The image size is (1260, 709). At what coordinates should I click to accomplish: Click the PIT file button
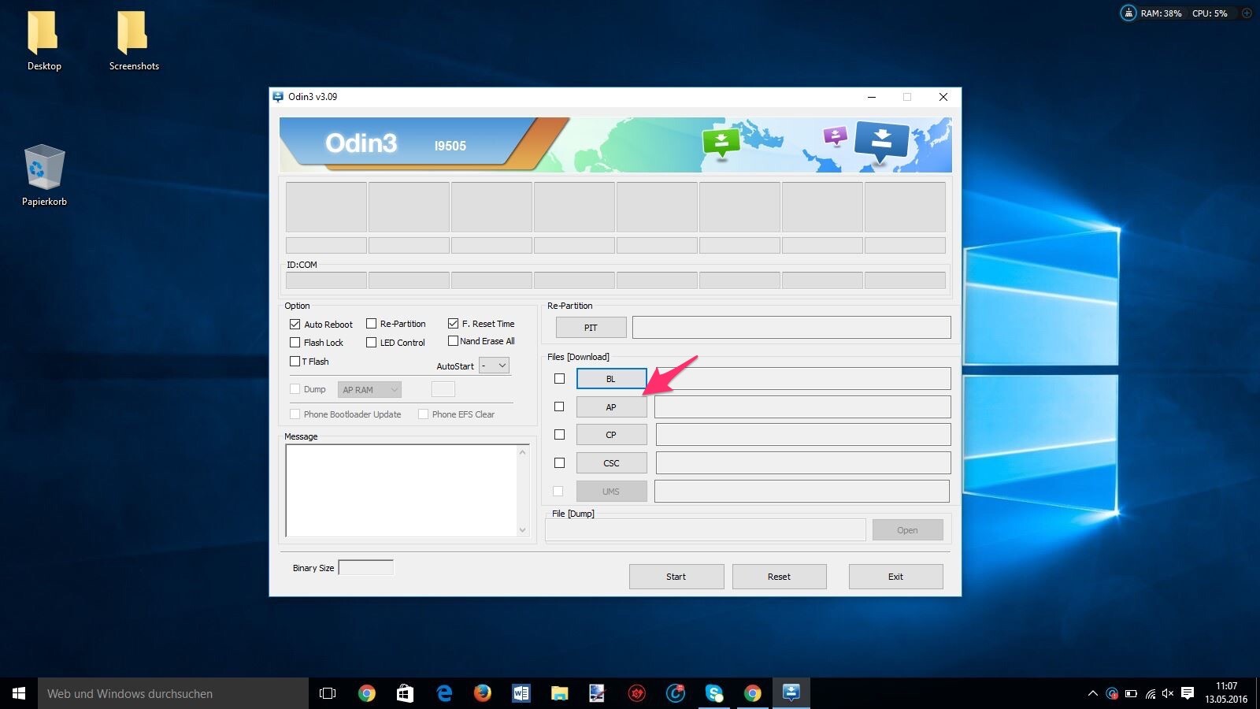[591, 328]
